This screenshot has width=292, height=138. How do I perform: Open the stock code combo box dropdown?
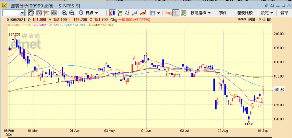(x=22, y=13)
